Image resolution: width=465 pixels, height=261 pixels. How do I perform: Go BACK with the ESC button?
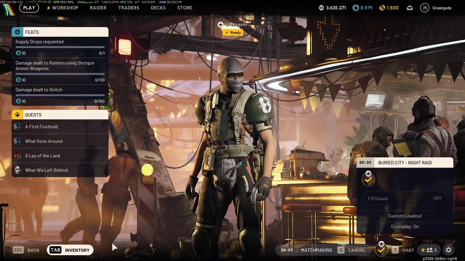[x=27, y=250]
